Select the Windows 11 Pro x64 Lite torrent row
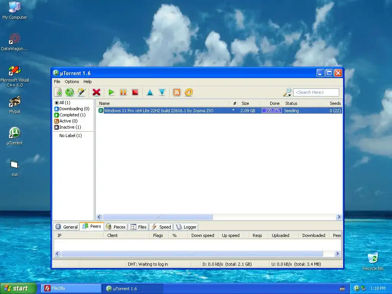392x294 pixels. coord(219,111)
